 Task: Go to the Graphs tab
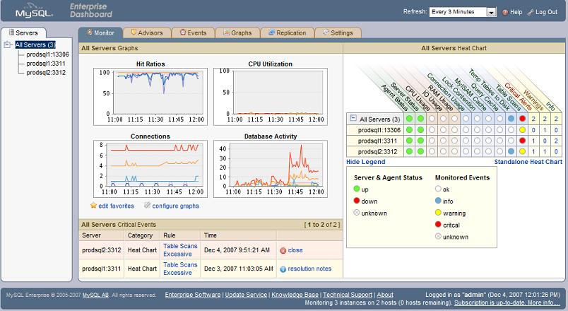(x=237, y=33)
